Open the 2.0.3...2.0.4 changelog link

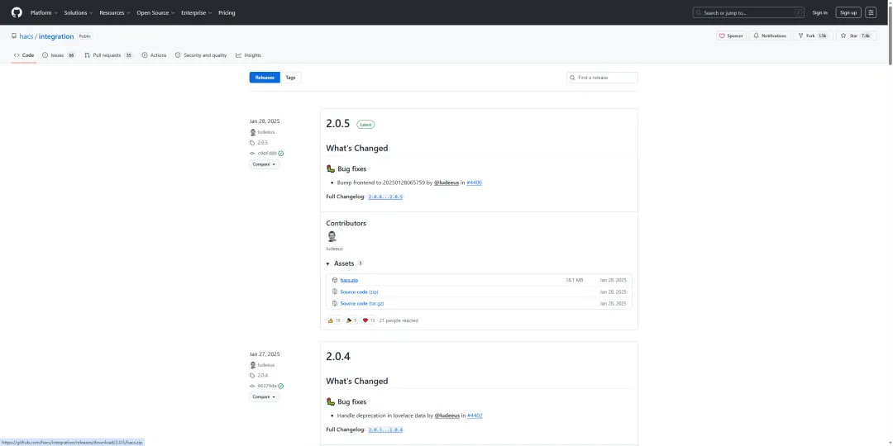(x=385, y=429)
